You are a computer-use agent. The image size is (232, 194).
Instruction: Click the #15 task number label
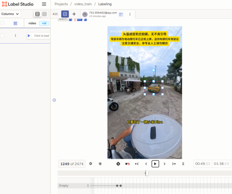(55, 14)
